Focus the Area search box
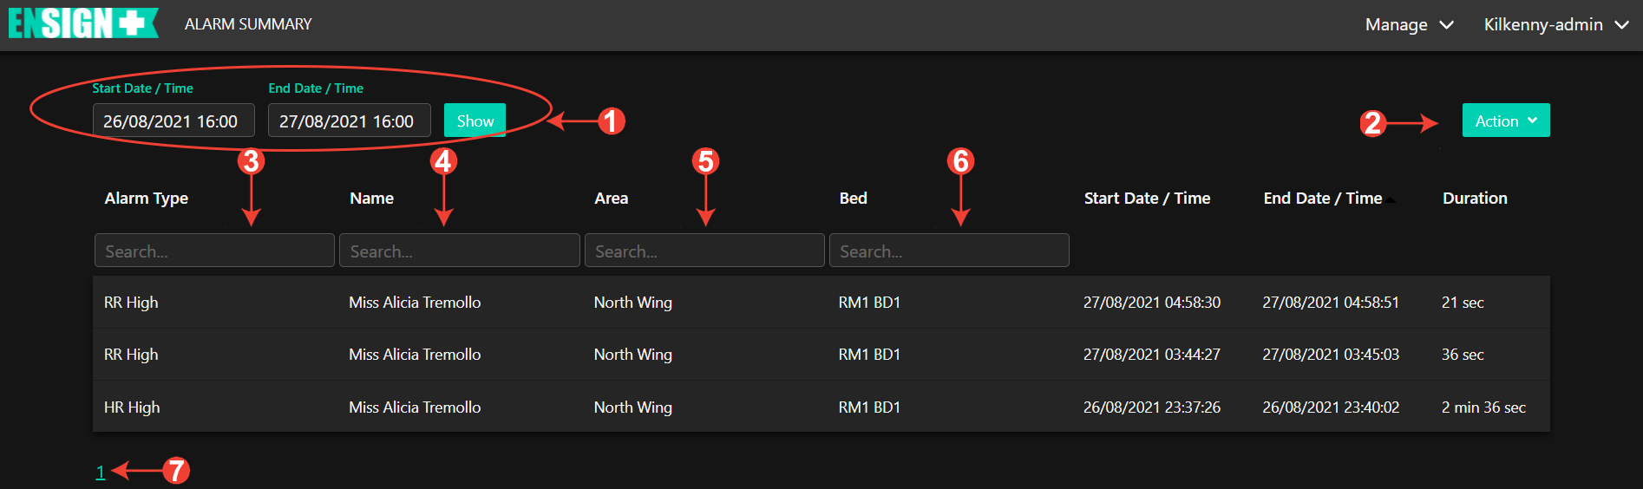This screenshot has width=1643, height=489. (704, 251)
